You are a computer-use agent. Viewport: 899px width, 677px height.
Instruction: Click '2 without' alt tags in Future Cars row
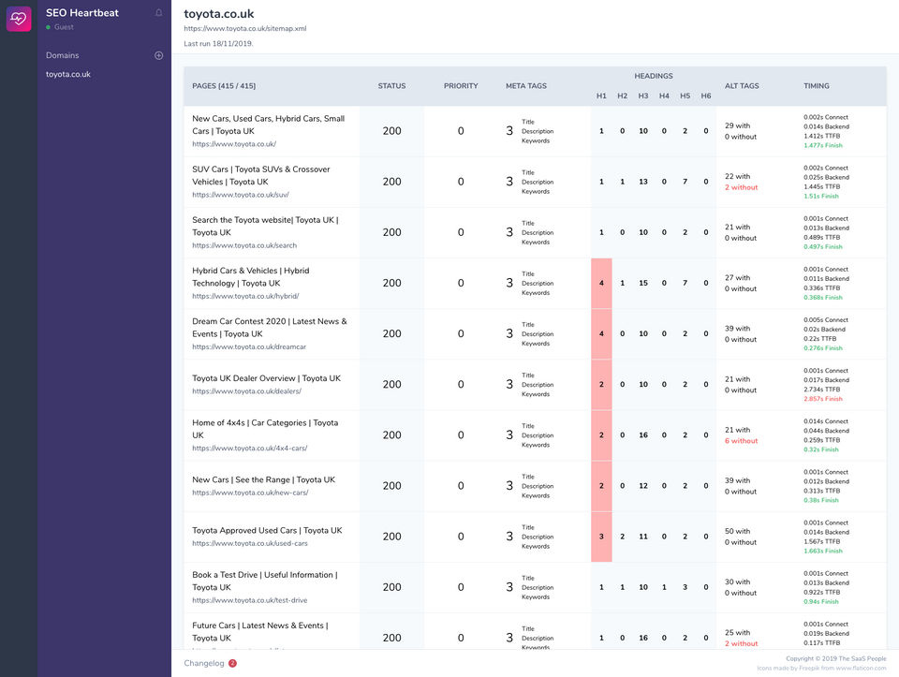tap(741, 643)
